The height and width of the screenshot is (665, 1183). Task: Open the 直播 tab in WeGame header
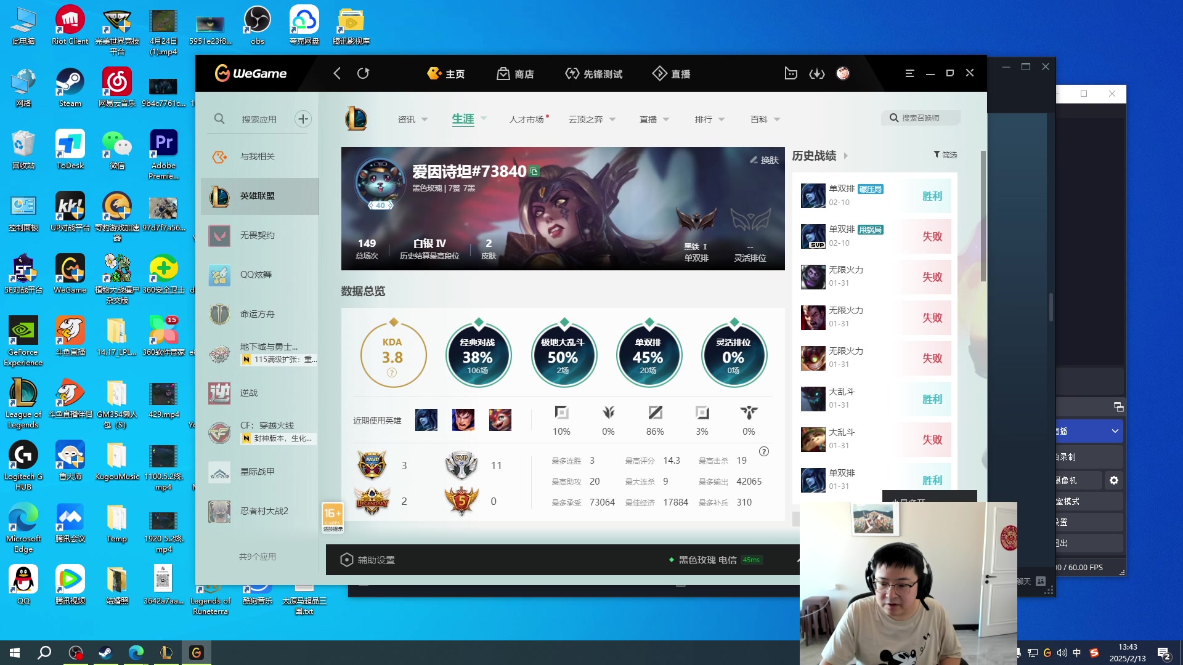pos(672,74)
